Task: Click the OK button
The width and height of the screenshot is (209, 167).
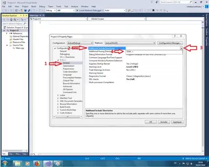Action: [151, 122]
